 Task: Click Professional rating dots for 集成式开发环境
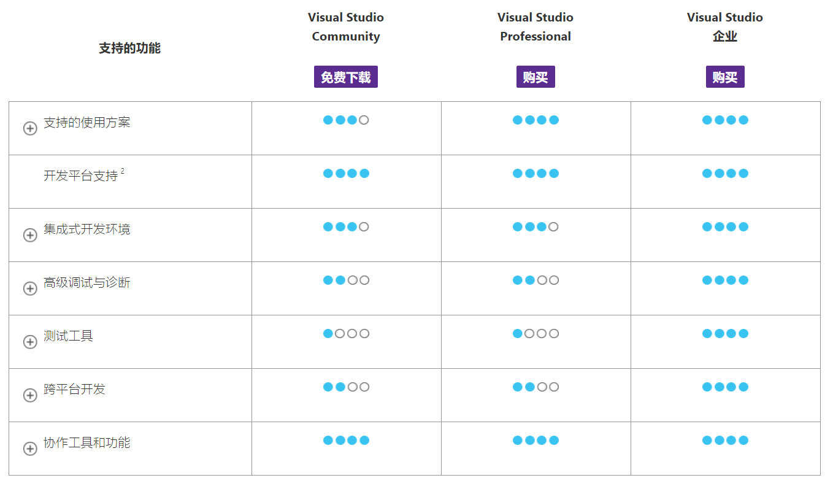tap(535, 227)
